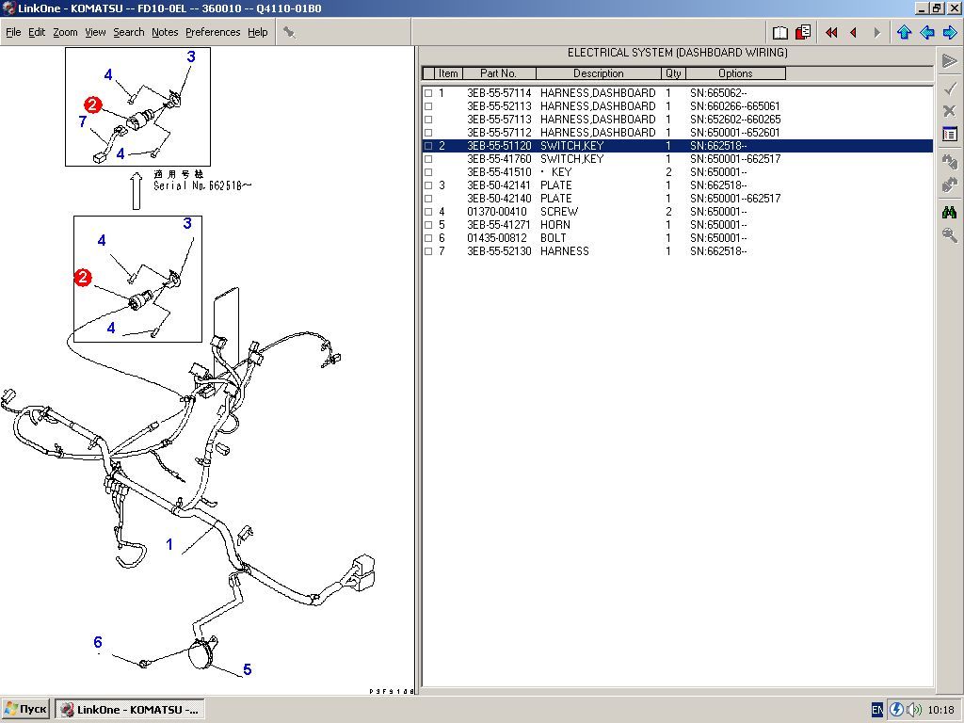Click the gray X icon in sidebar
Screen dimensions: 964x723
[x=949, y=111]
